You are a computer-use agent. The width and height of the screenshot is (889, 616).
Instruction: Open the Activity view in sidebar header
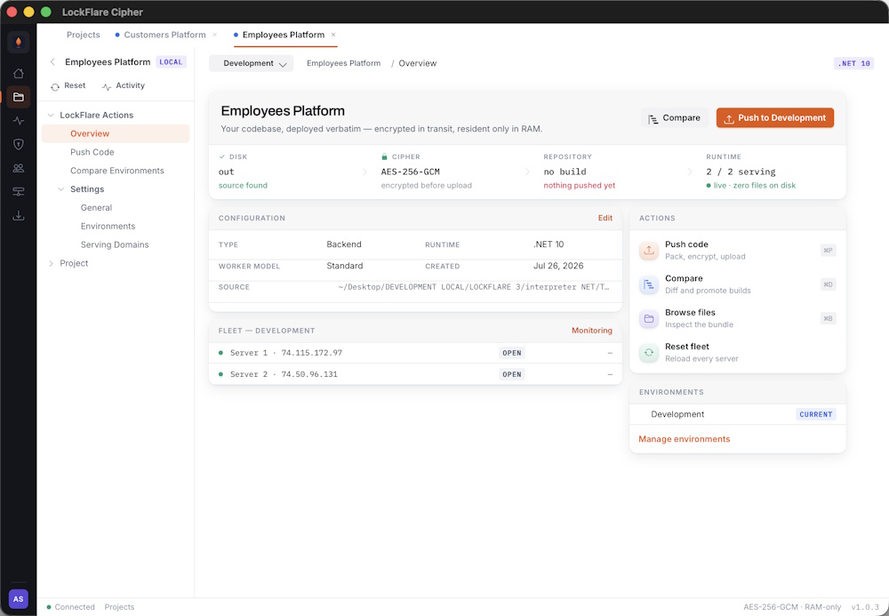pos(123,85)
